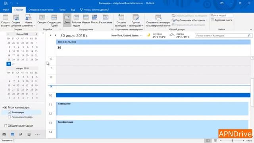Viewport: 254px width, 143px height.
Task: Open Опубликовать в Интернете dropdown
Action: coord(189,20)
